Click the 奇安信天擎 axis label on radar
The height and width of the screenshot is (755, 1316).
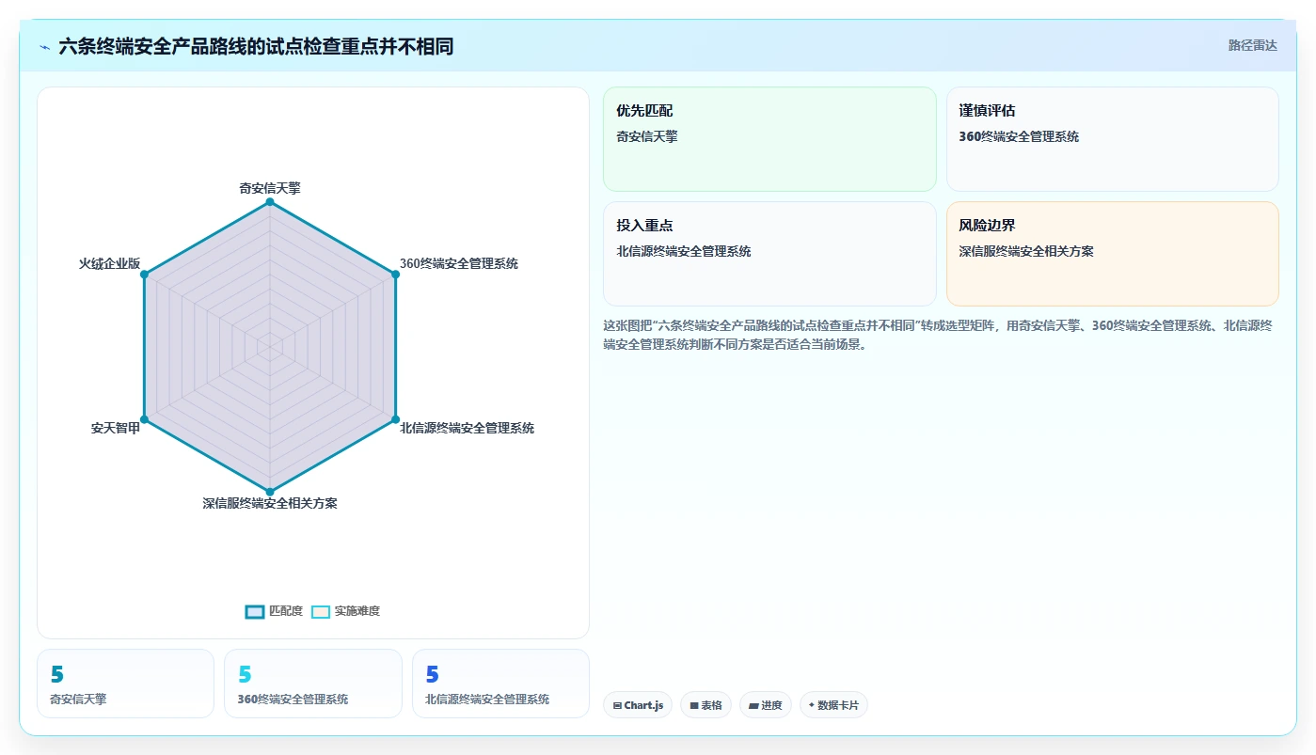click(270, 188)
